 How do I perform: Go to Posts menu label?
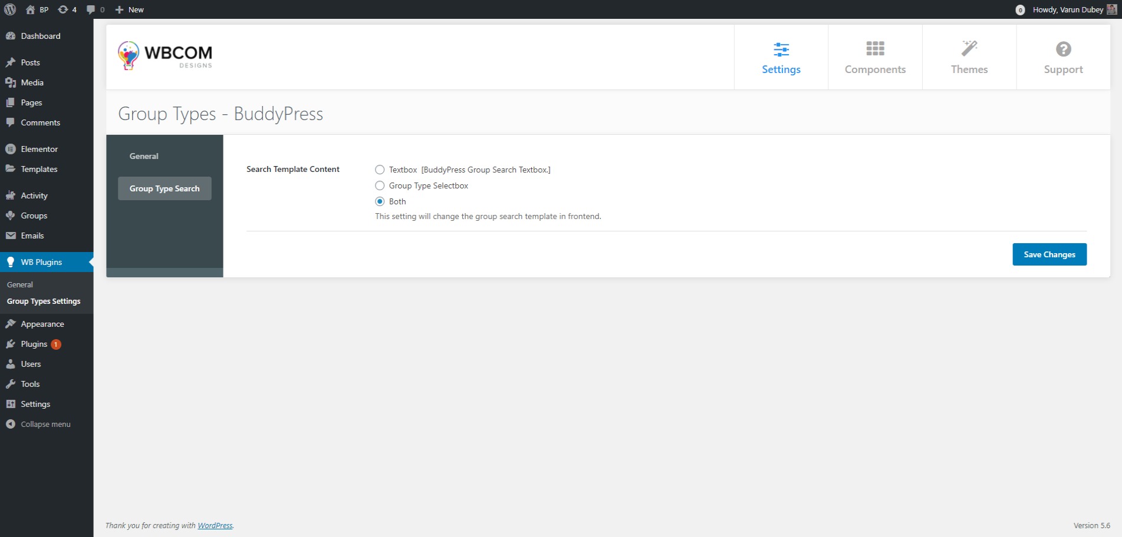[x=31, y=62]
